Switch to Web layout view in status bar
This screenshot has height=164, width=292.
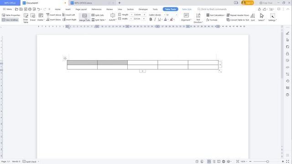[224, 161]
